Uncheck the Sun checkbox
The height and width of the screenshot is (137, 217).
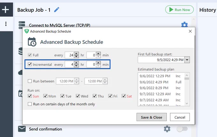(x=30, y=96)
